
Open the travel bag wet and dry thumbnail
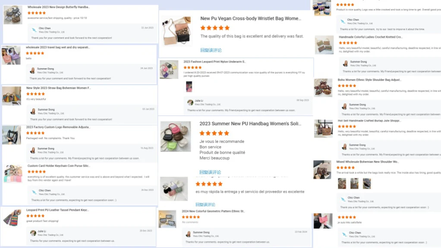pyautogui.click(x=11, y=55)
